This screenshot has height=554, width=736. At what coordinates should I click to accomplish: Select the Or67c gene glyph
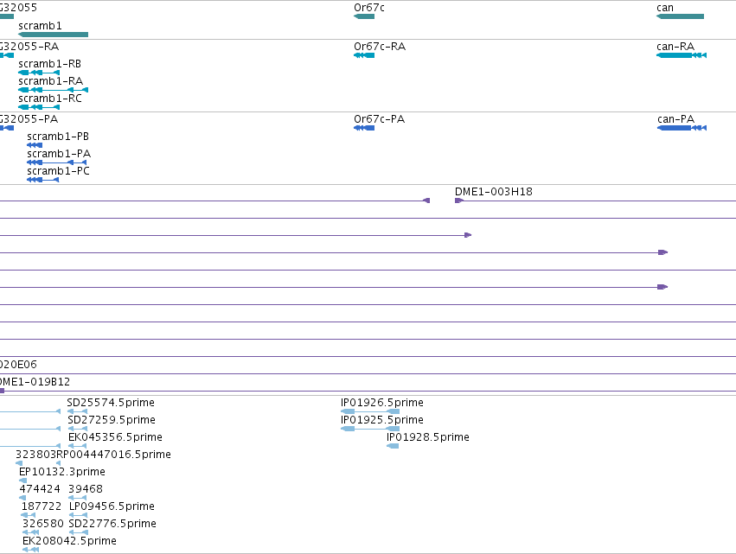click(364, 16)
